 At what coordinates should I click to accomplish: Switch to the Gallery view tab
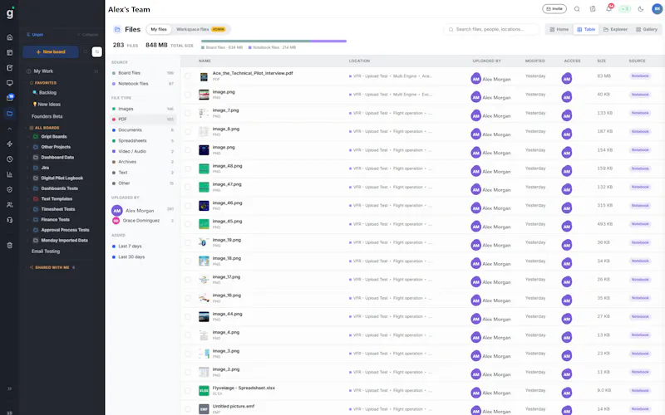(x=647, y=29)
